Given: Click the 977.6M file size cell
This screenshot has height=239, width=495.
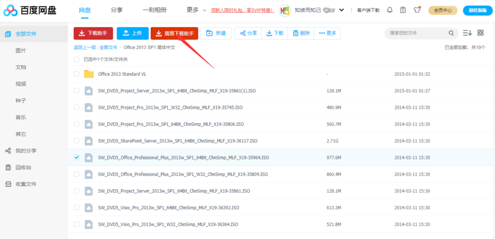Looking at the screenshot, I should point(334,157).
